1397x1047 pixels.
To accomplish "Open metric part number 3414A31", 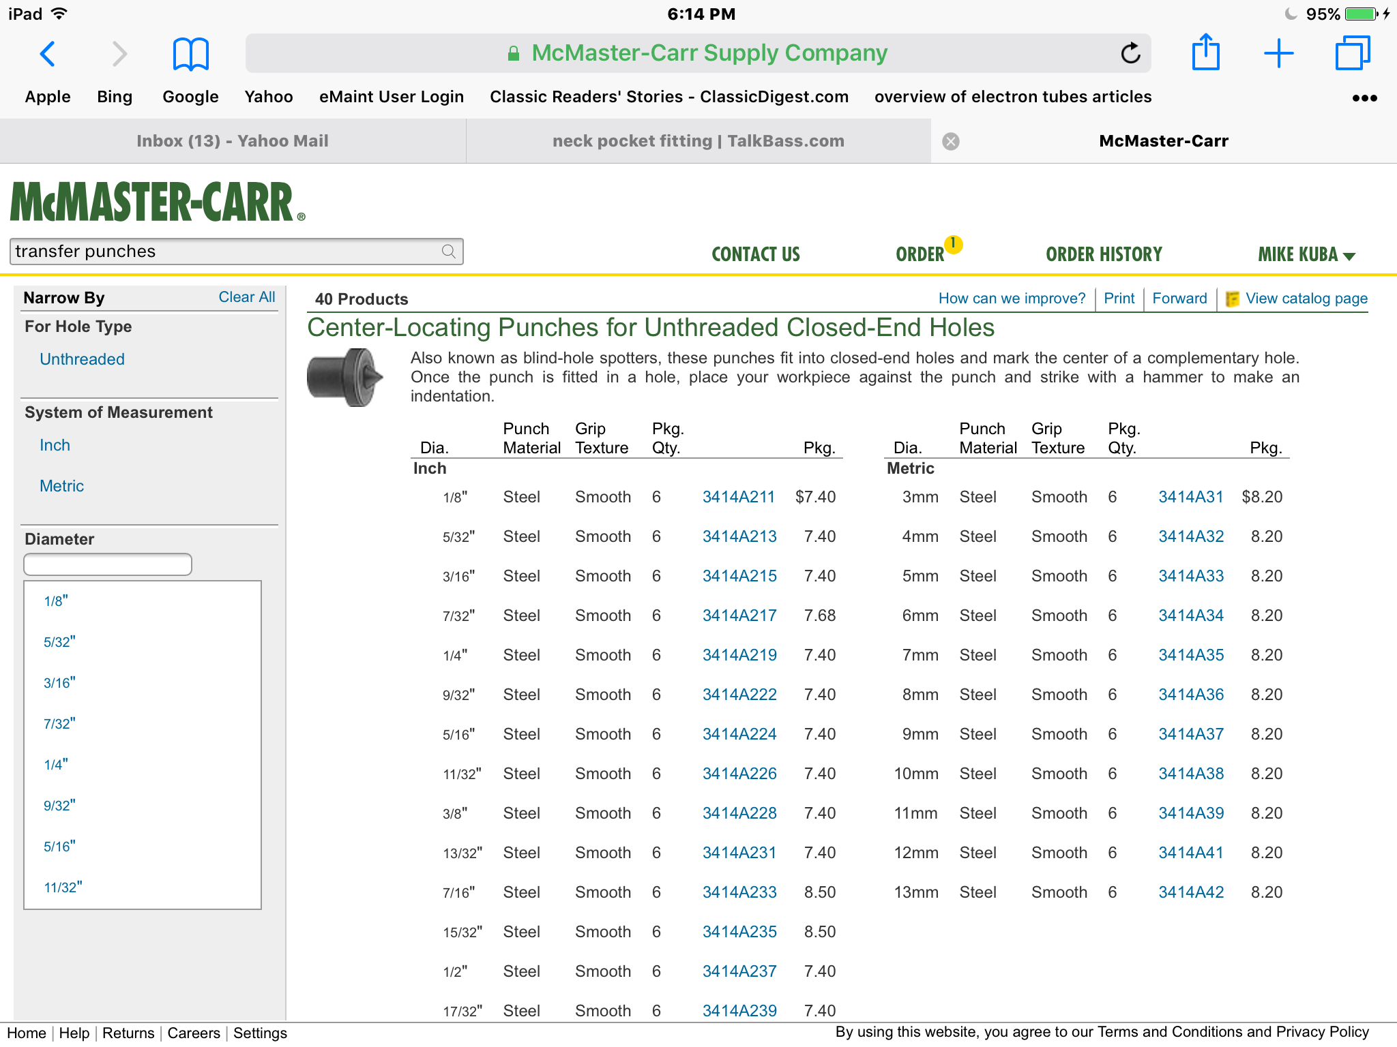I will tap(1191, 497).
